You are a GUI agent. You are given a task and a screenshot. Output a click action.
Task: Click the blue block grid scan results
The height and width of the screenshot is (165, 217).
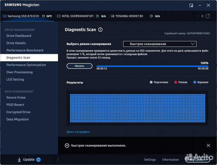(x=137, y=108)
